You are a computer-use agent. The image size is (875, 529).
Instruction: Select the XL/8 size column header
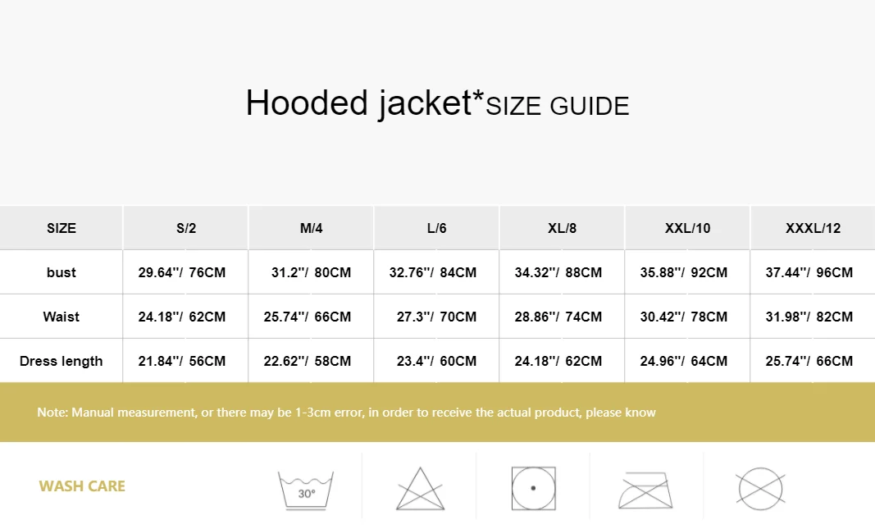pos(562,228)
